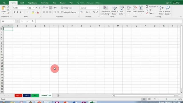This screenshot has height=103, width=183.
Task: Click the Insert Function fx icon
Action: (x=33, y=21)
